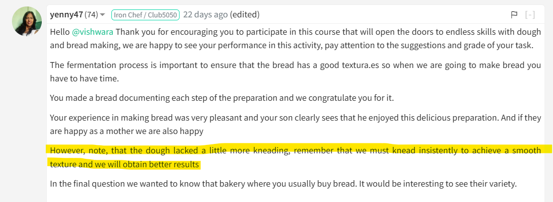
Task: Click the line "are happy as a mother"
Action: pyautogui.click(x=127, y=132)
